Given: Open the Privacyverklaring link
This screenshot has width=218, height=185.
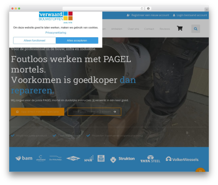Looking at the screenshot, I should 56,33.
